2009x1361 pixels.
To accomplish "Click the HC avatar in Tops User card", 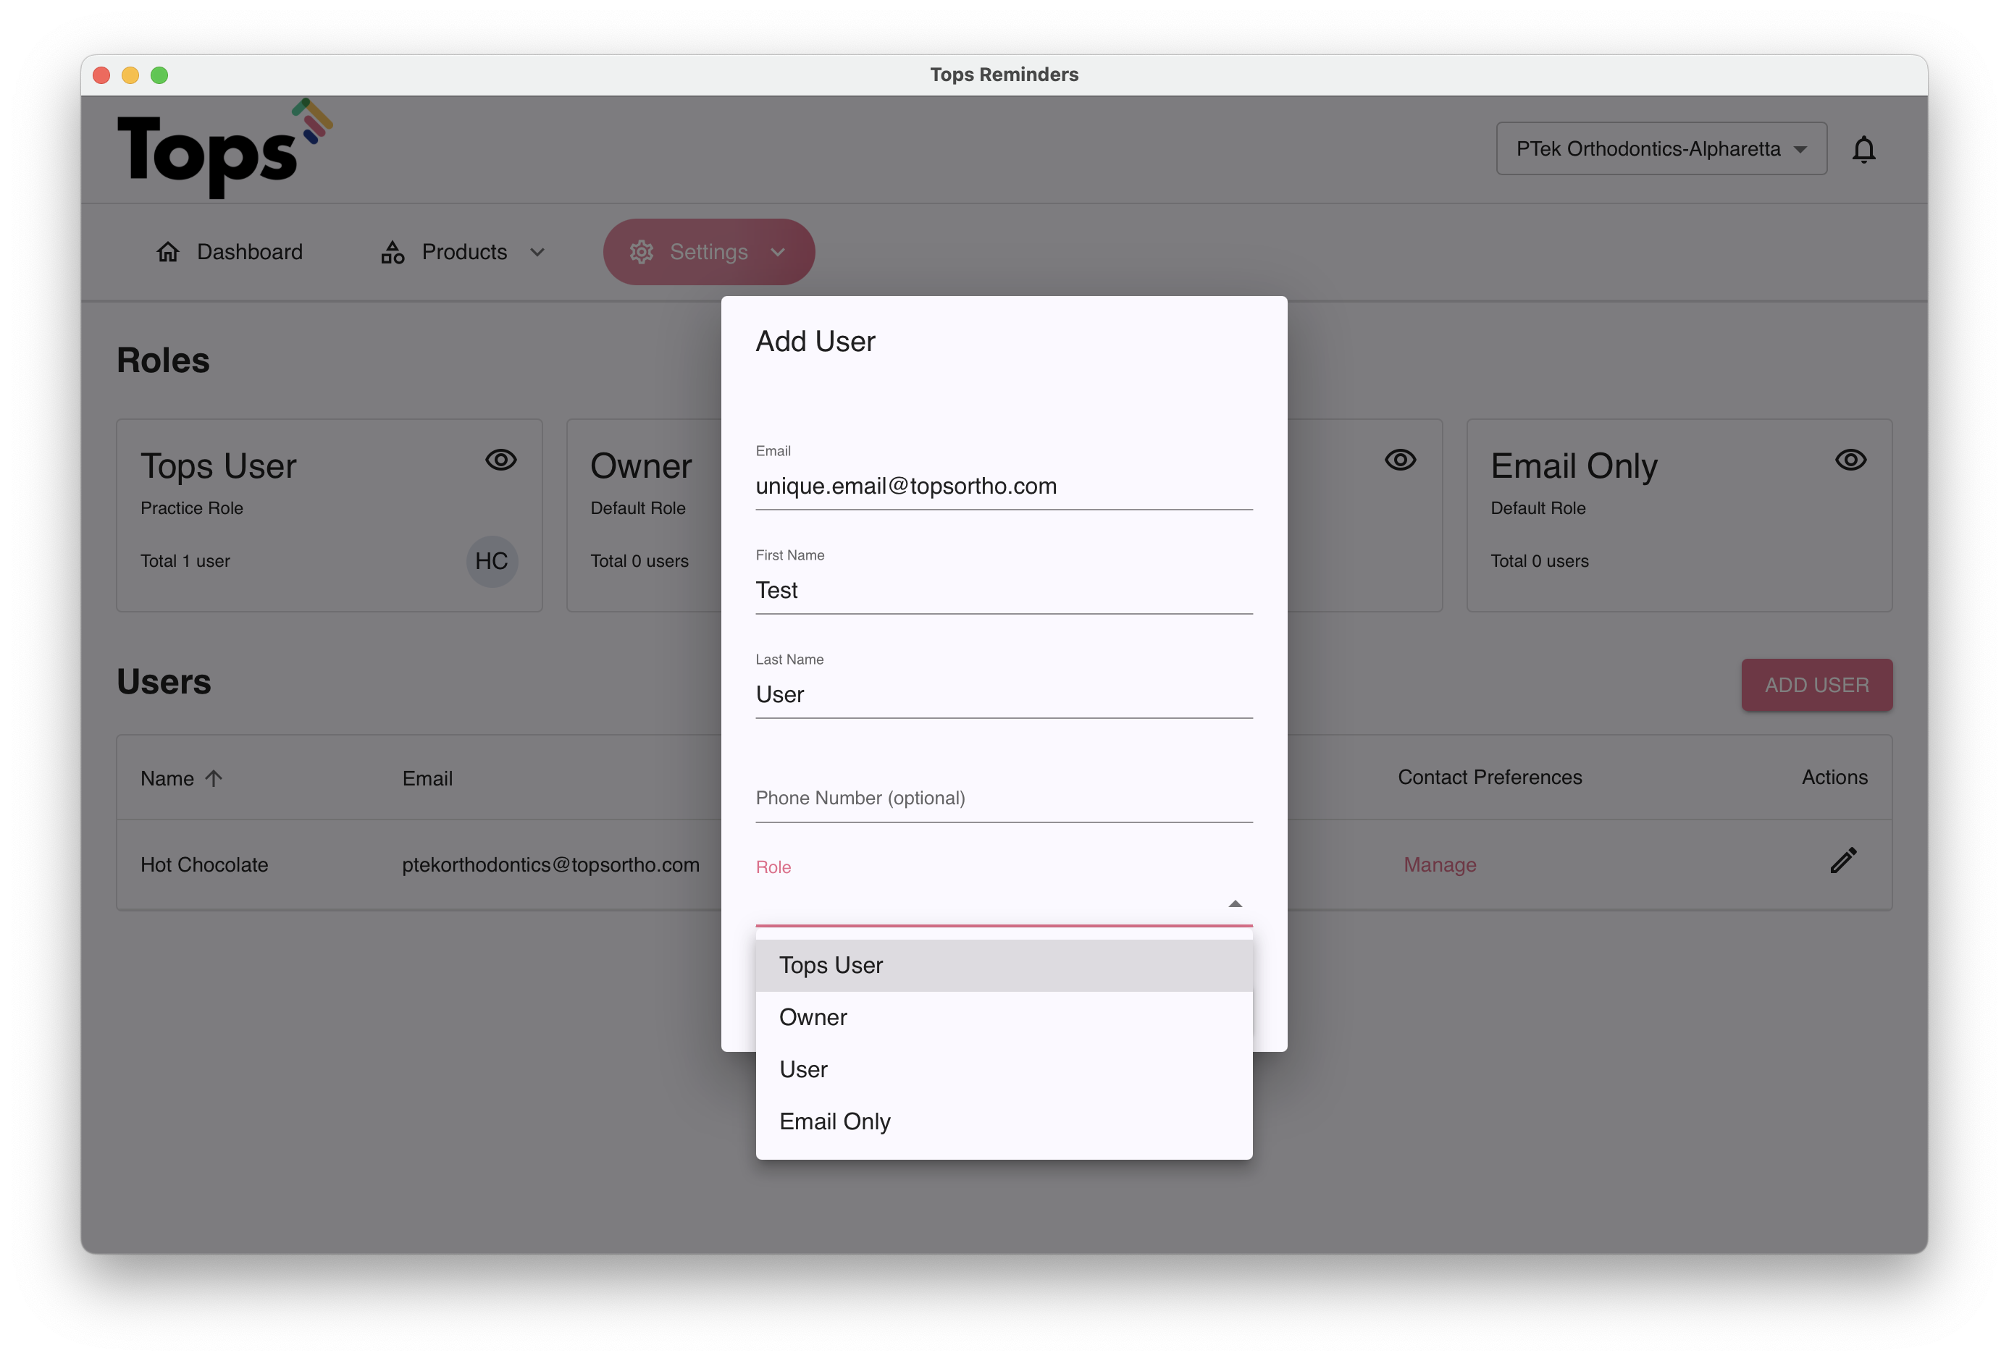I will [x=492, y=561].
